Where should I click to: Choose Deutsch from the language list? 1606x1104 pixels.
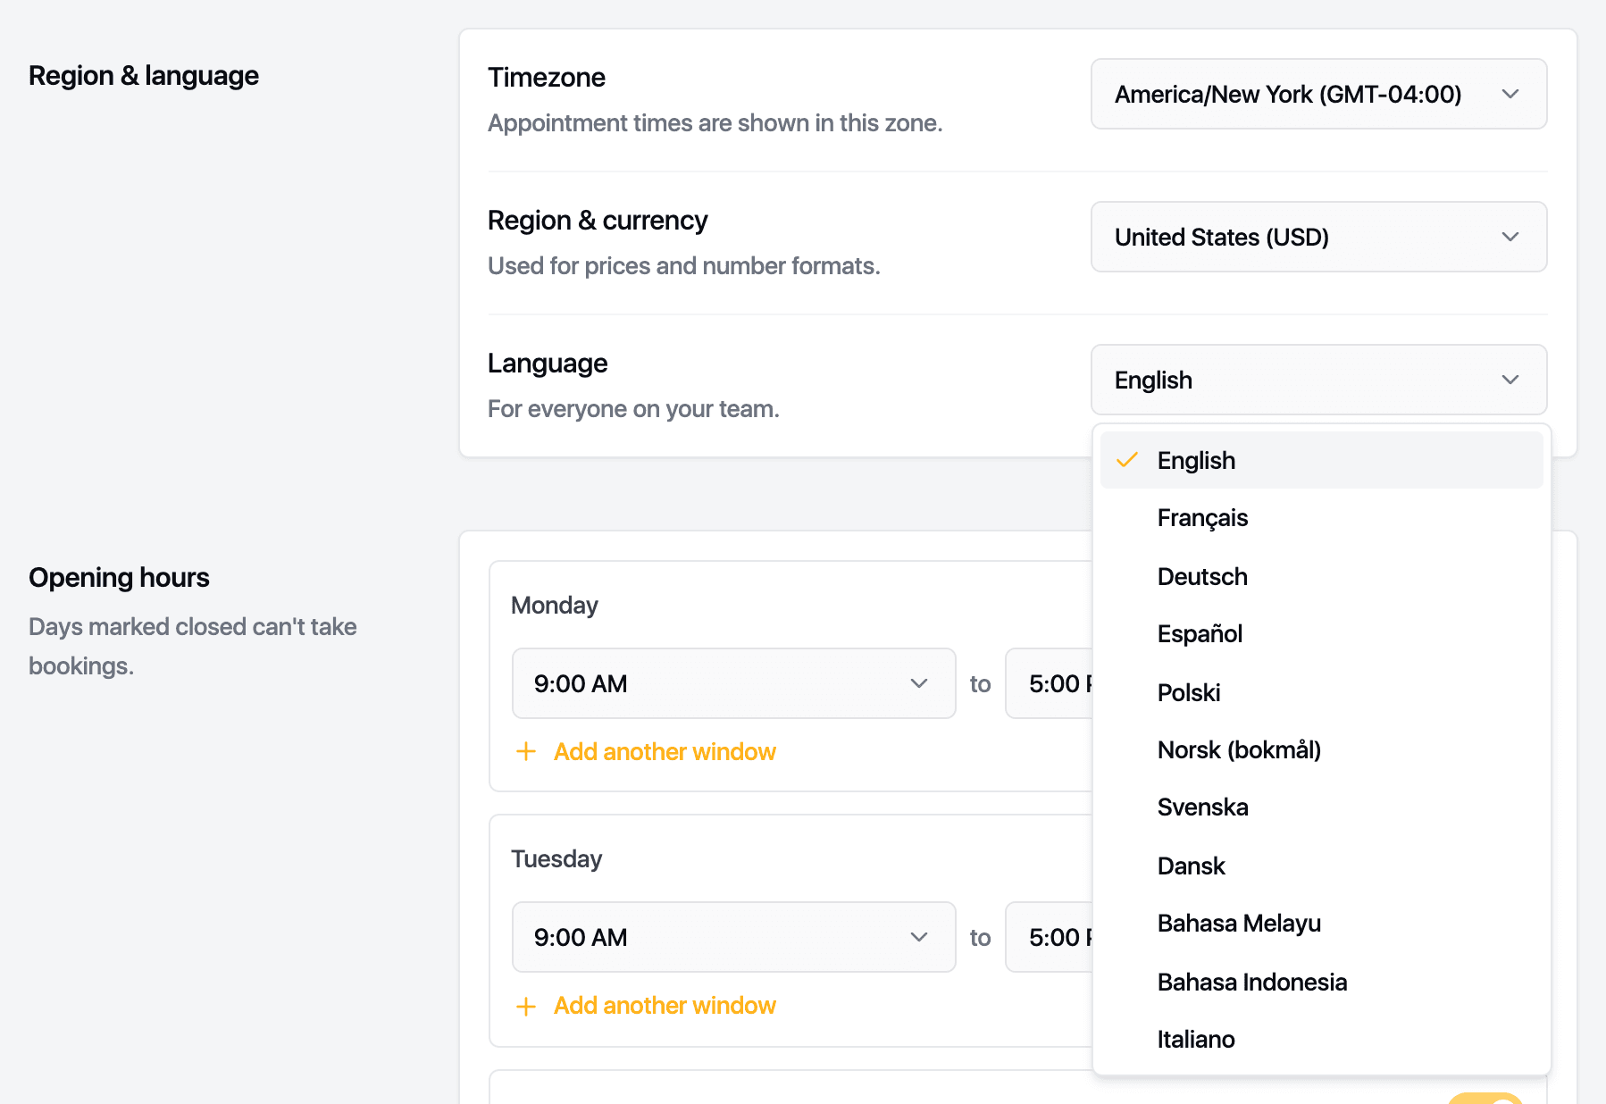(1321, 576)
